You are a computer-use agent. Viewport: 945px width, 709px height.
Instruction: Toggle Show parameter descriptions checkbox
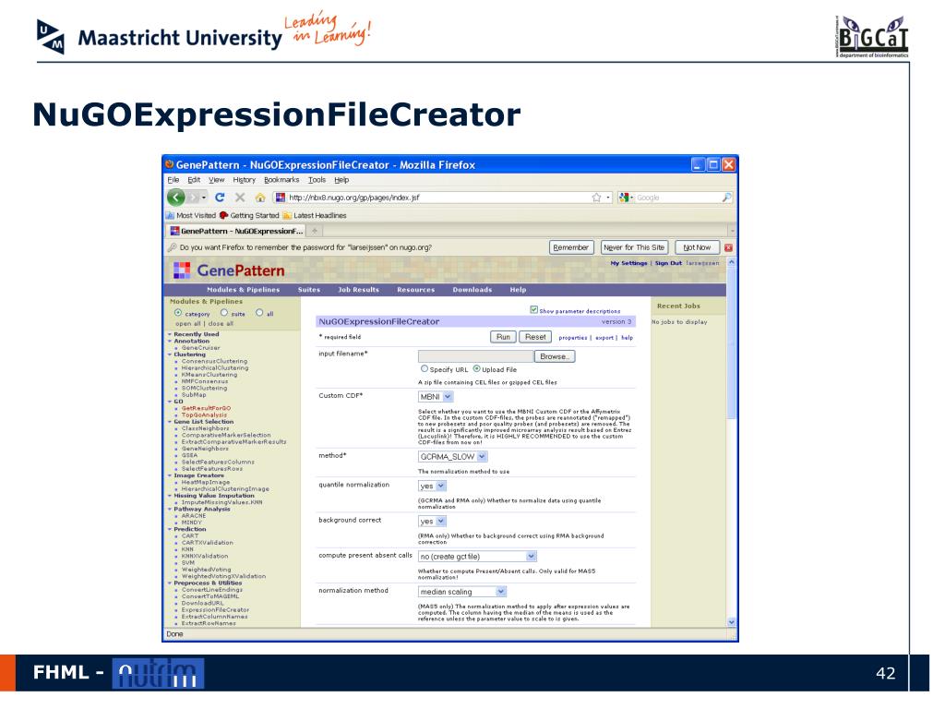pos(533,310)
